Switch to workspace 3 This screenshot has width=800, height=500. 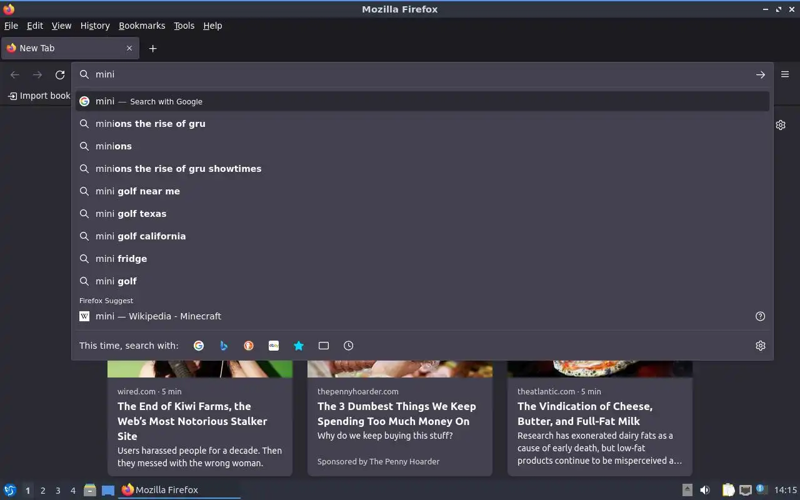coord(57,491)
